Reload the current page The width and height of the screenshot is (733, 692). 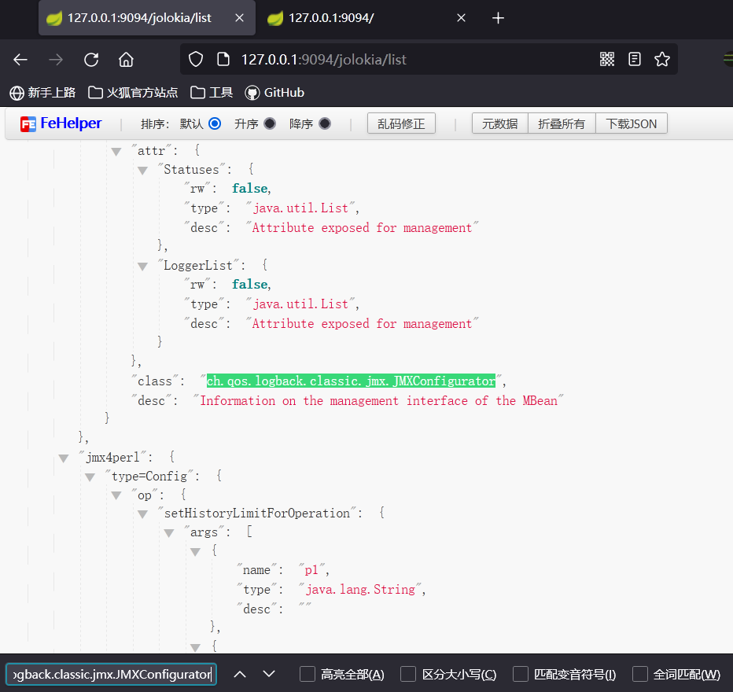(91, 59)
